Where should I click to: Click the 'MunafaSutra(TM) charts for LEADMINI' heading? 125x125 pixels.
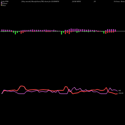45,1
